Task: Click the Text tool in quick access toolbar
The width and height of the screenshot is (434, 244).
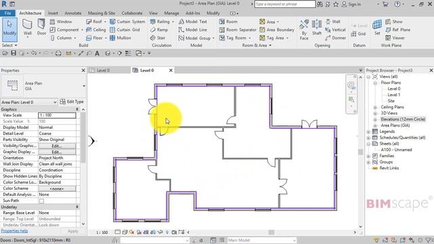Action: [97, 53]
